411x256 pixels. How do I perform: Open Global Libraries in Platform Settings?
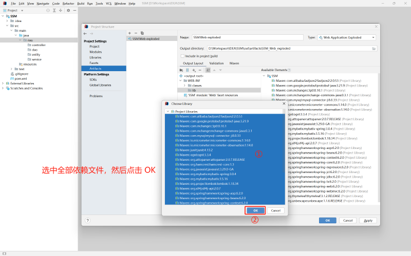pos(100,85)
